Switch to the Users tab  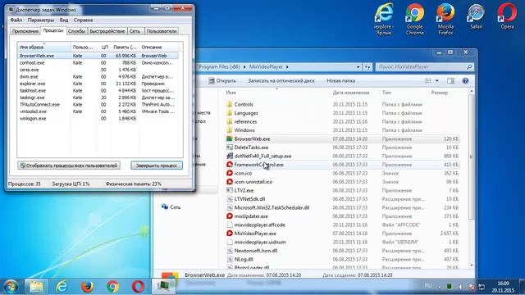coord(162,31)
